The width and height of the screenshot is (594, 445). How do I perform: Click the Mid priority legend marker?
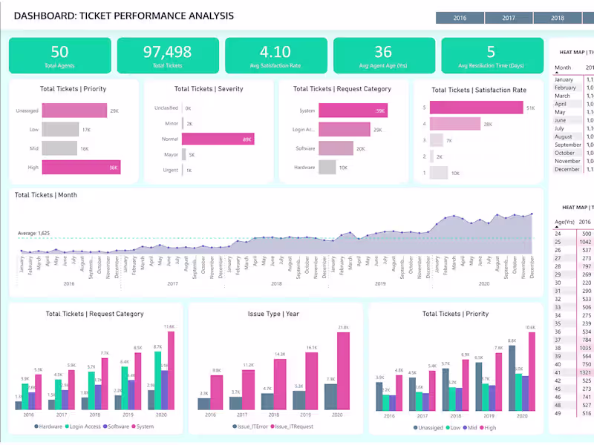tap(465, 428)
